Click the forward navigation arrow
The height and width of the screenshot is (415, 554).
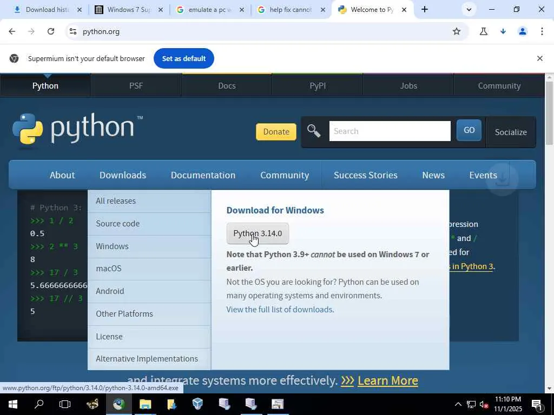tap(31, 31)
